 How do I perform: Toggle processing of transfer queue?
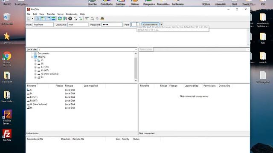coord(65,19)
